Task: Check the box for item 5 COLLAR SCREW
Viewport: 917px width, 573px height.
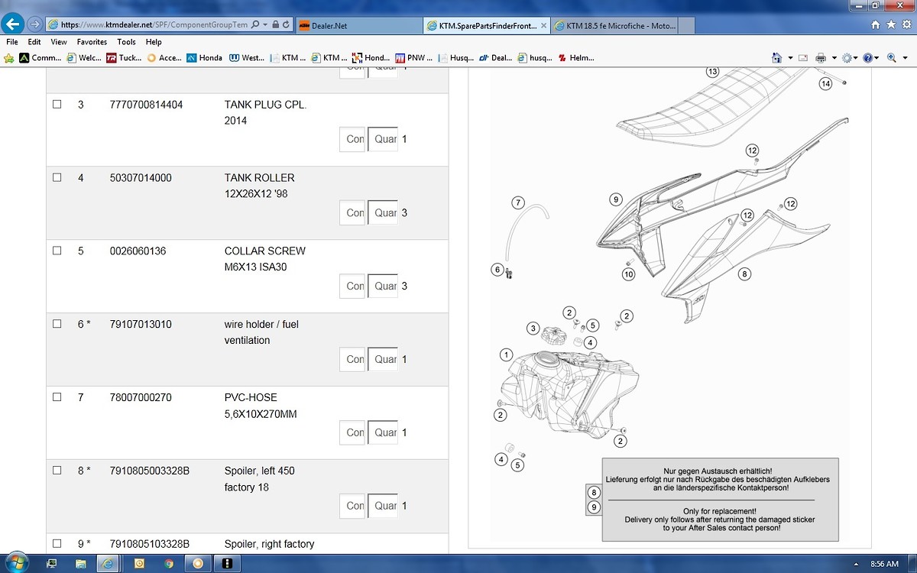Action: [x=57, y=251]
